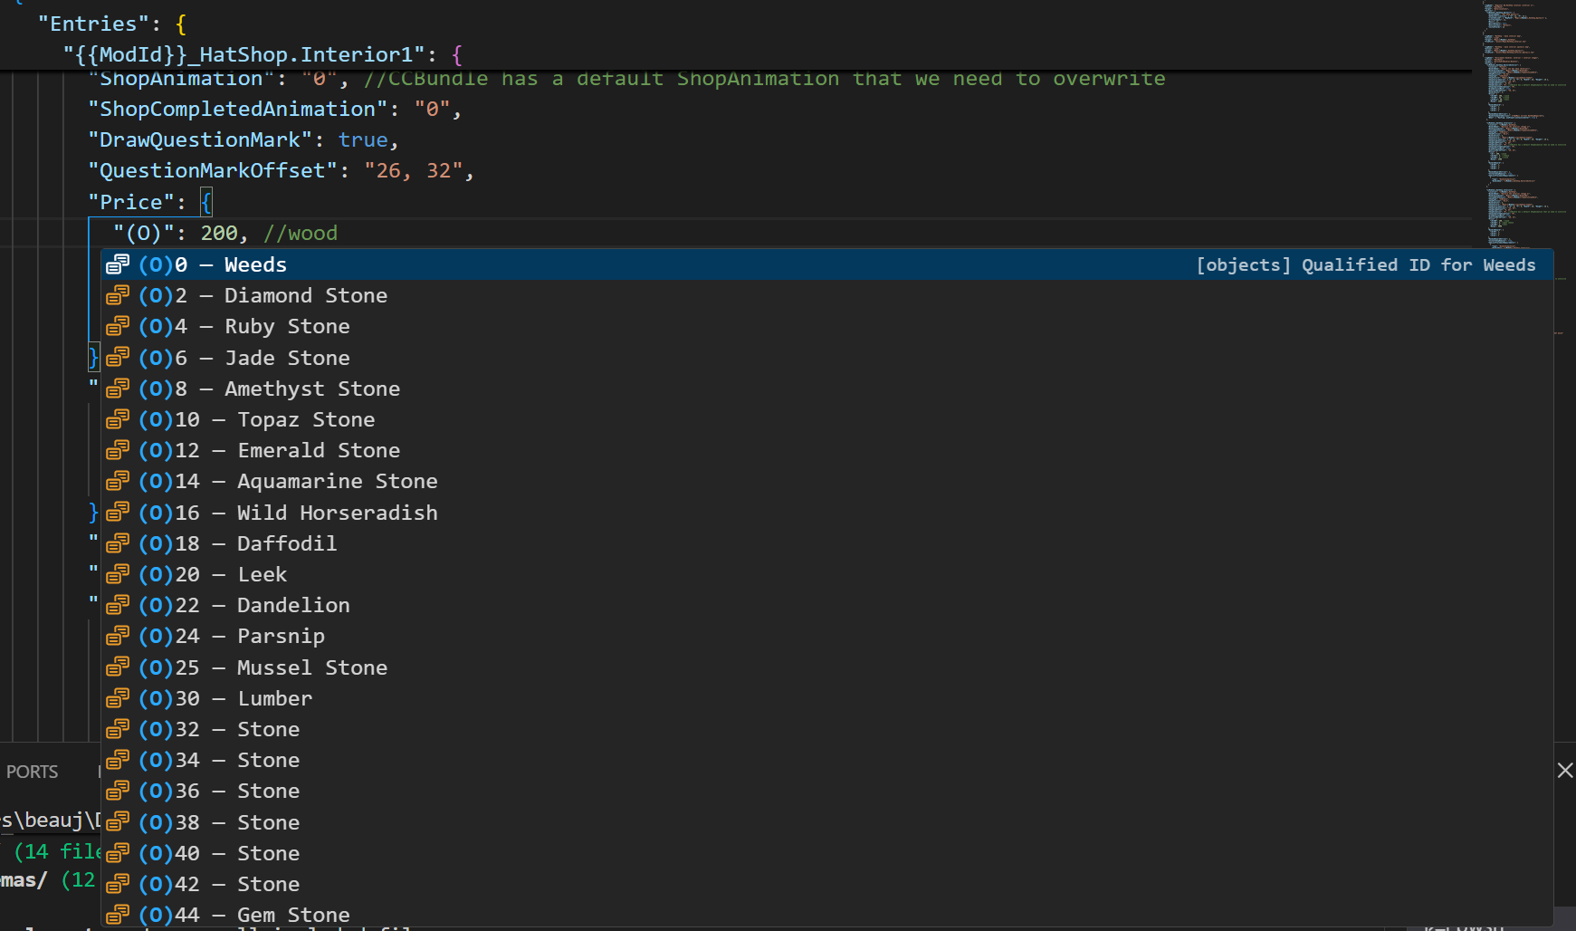Choose (O)4 – Ruby Stone suggestion
The width and height of the screenshot is (1576, 931).
826,326
